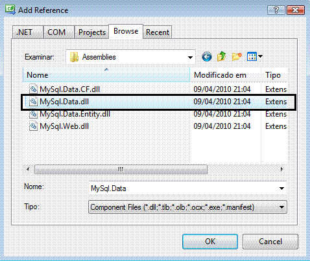Create a new folder

coord(237,56)
